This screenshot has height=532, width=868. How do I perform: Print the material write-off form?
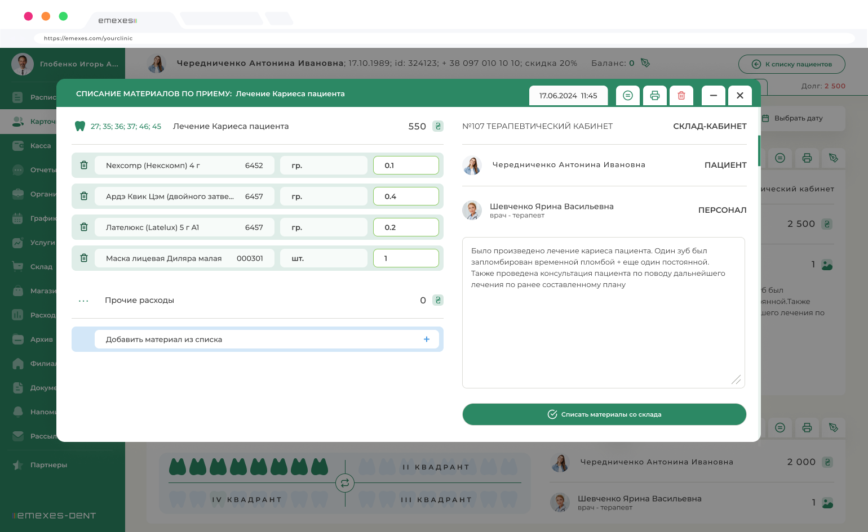coord(655,96)
